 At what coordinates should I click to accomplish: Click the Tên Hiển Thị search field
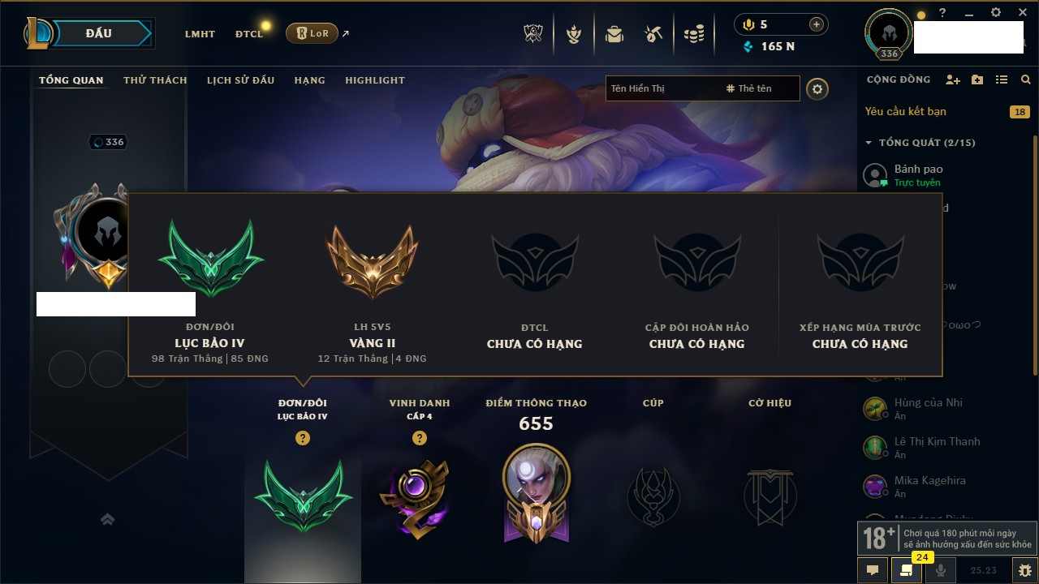[662, 88]
